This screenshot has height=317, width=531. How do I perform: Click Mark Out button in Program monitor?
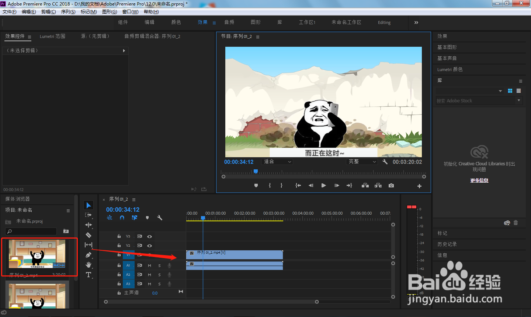pos(281,186)
